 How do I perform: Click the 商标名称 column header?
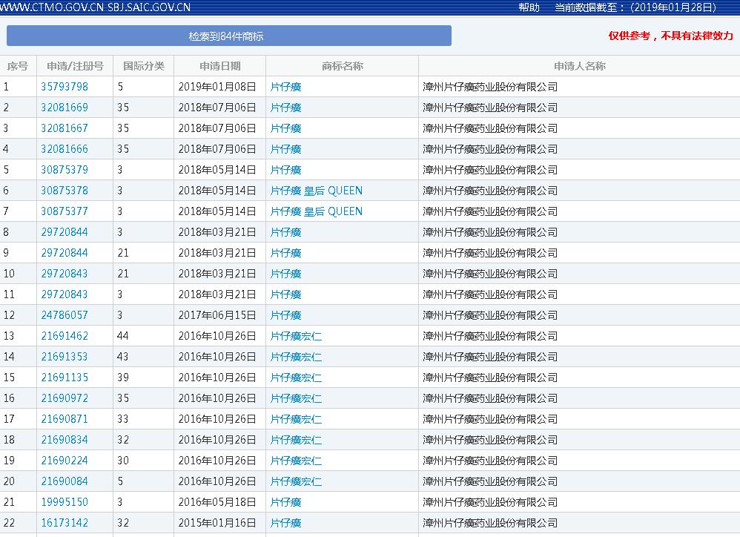pyautogui.click(x=342, y=66)
